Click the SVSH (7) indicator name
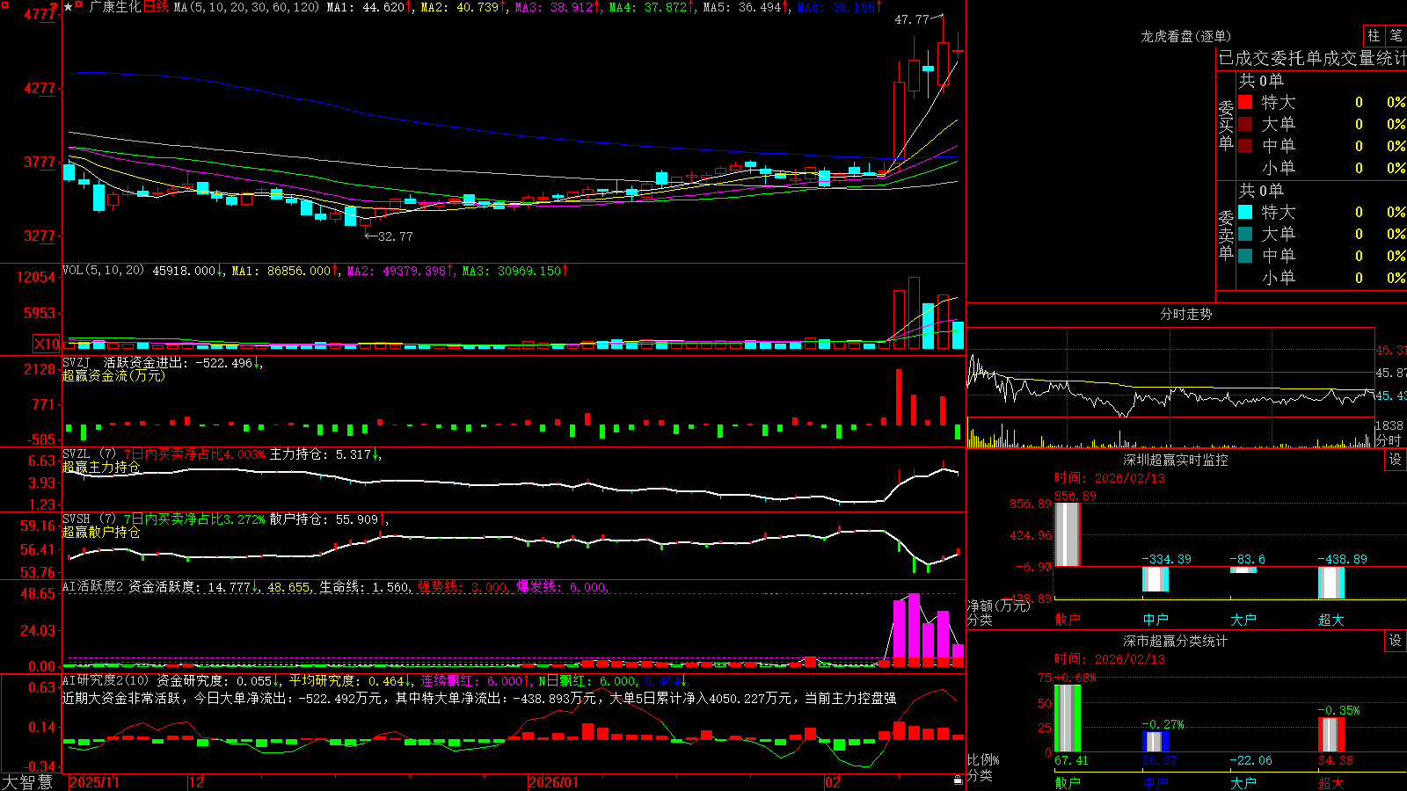This screenshot has height=791, width=1407. tap(89, 519)
